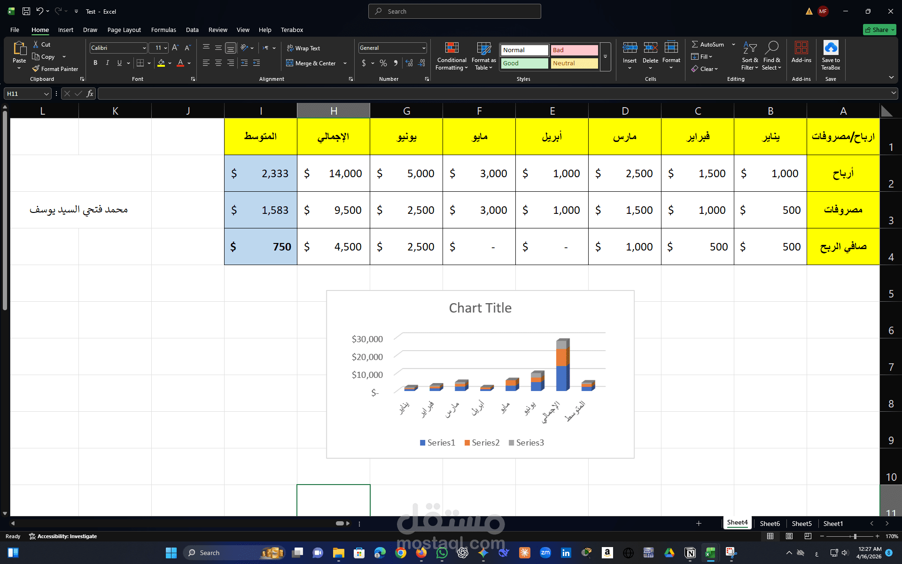Toggle Italic formatting
Image resolution: width=902 pixels, height=564 pixels.
(x=108, y=63)
